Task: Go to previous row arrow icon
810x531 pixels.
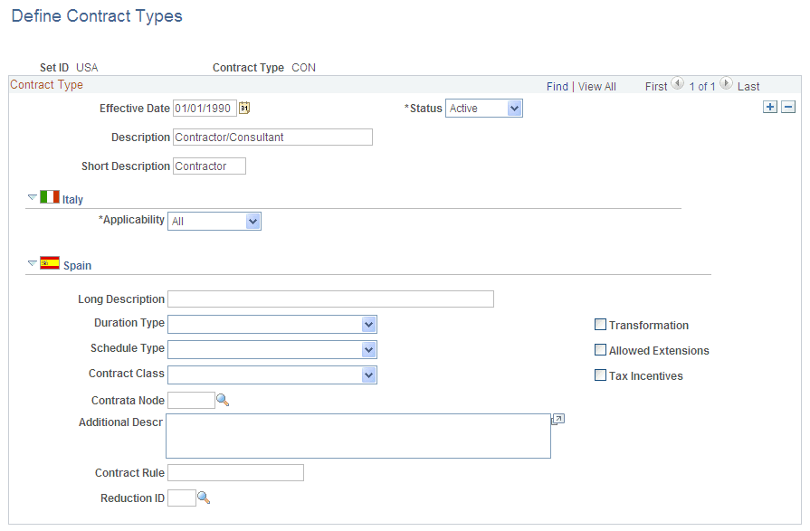Action: [x=677, y=83]
